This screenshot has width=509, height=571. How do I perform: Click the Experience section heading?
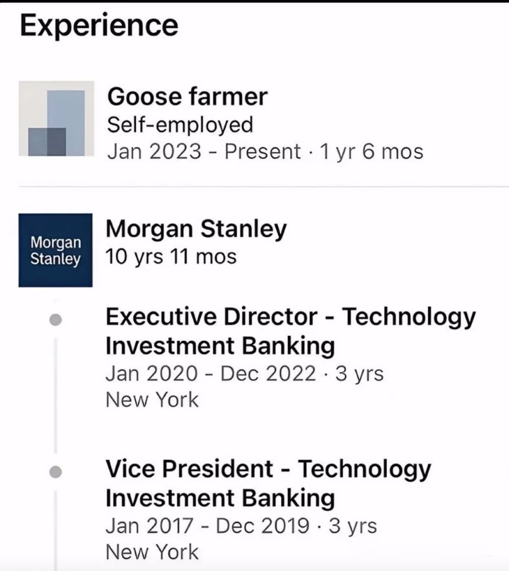[99, 26]
